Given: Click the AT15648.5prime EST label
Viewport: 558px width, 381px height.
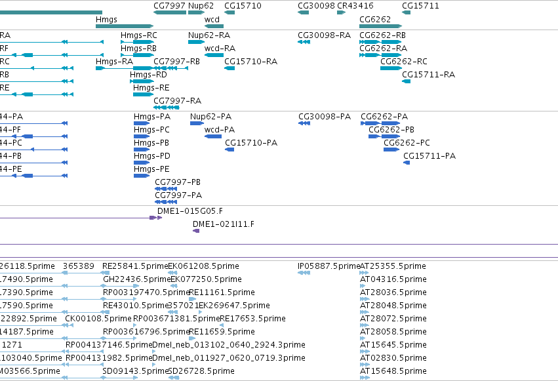Looking at the screenshot, I should (393, 372).
